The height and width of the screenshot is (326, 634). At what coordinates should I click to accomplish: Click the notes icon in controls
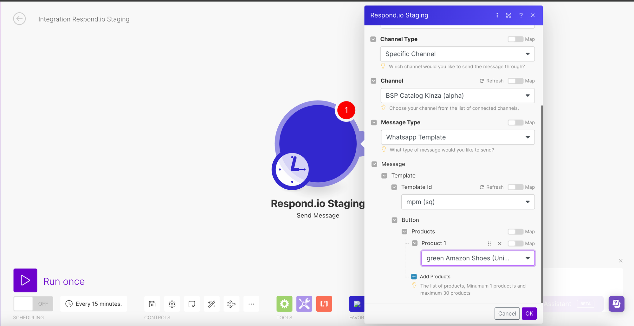click(x=192, y=304)
